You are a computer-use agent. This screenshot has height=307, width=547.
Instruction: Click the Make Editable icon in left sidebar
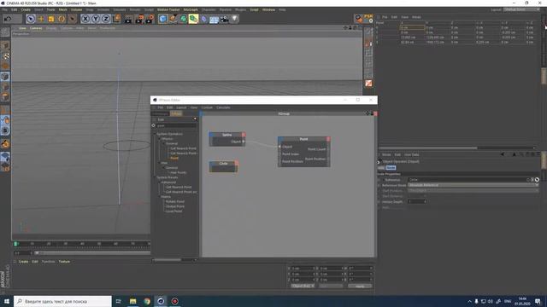[x=5, y=32]
